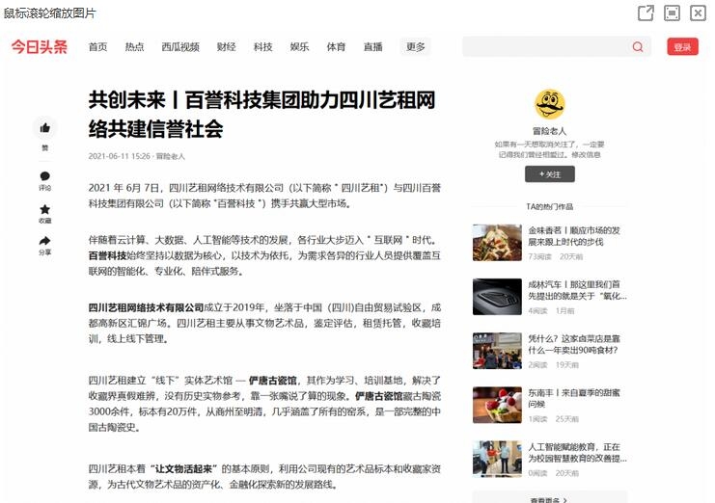Open 金味香茗 article title link
This screenshot has height=503, width=715.
[574, 236]
